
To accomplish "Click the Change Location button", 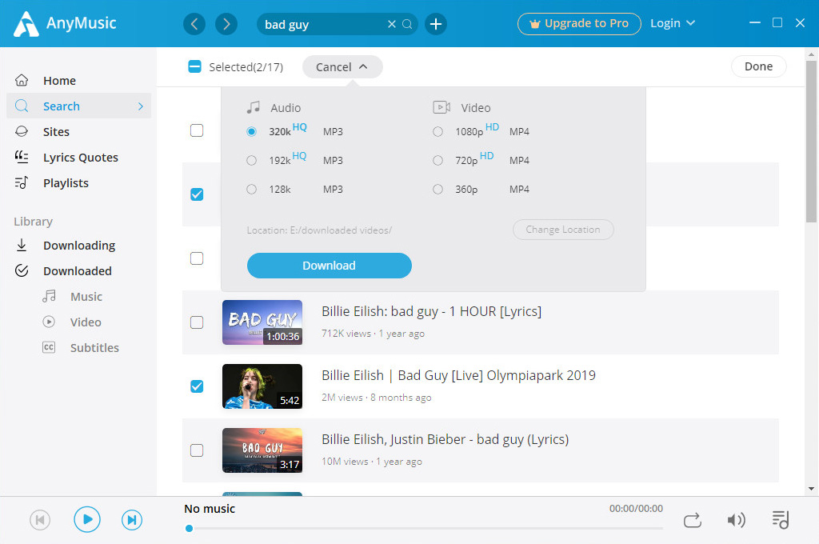I will coord(563,230).
